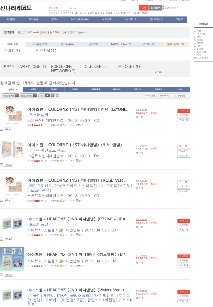Switch to grid view icon

[57, 95]
